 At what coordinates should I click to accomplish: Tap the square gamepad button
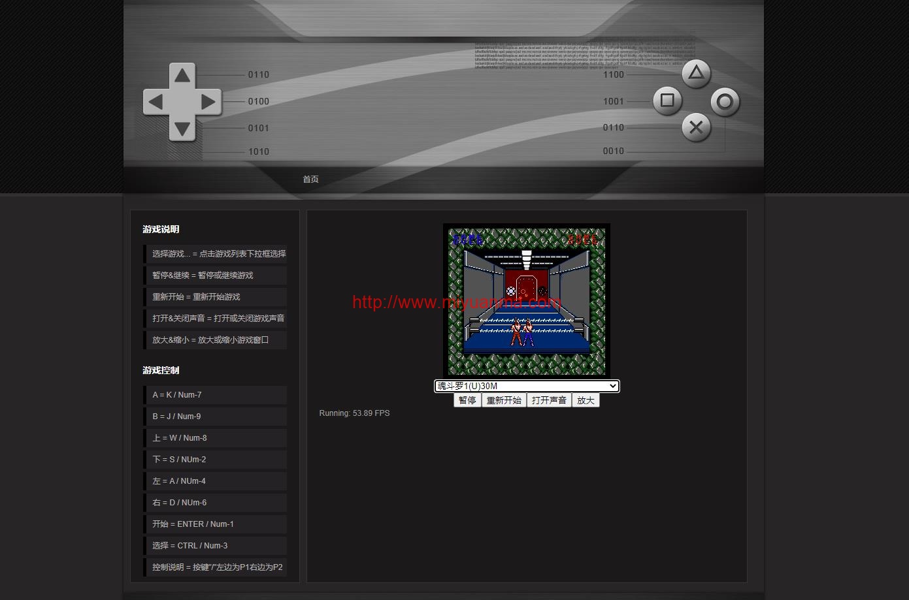(667, 101)
